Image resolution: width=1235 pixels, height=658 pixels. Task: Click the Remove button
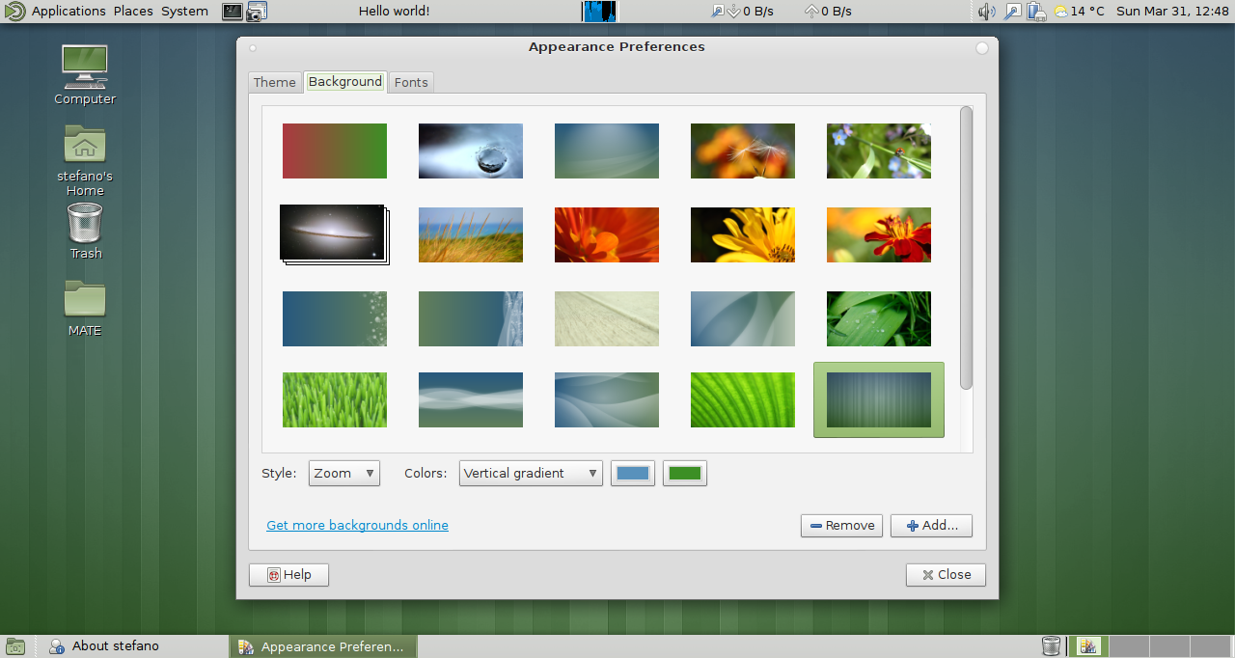coord(841,526)
